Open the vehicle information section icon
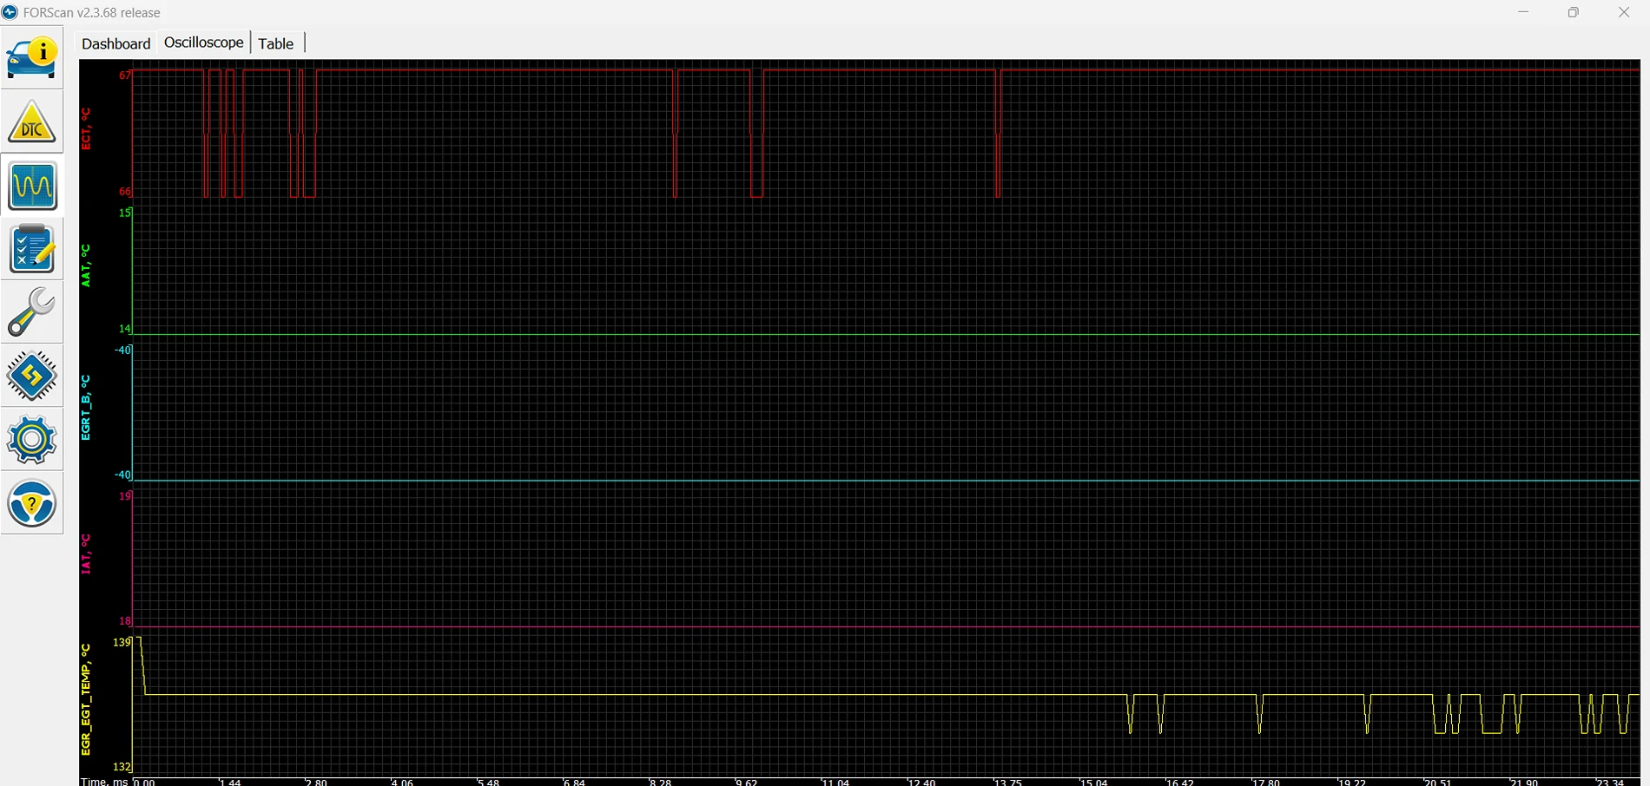 point(32,58)
